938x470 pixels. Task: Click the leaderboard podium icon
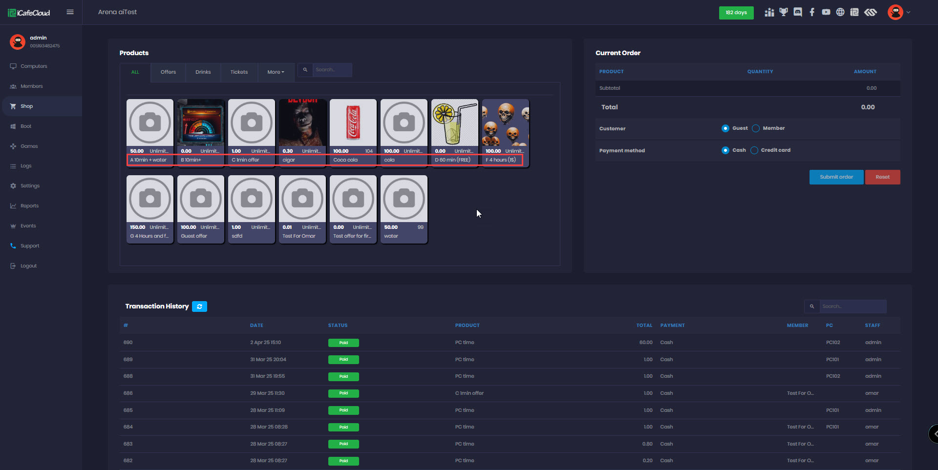pos(769,12)
